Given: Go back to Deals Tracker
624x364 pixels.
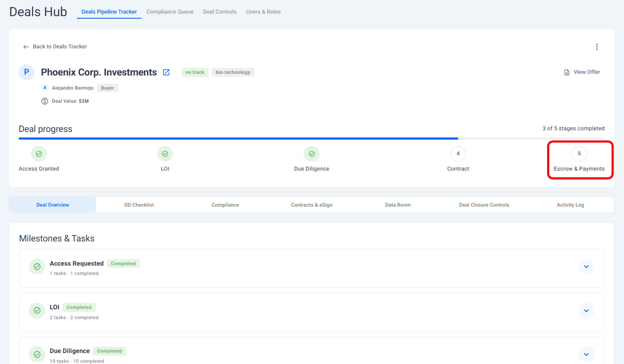Looking at the screenshot, I should (60, 47).
